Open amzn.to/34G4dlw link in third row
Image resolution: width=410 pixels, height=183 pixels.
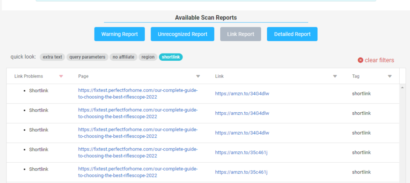coord(242,133)
